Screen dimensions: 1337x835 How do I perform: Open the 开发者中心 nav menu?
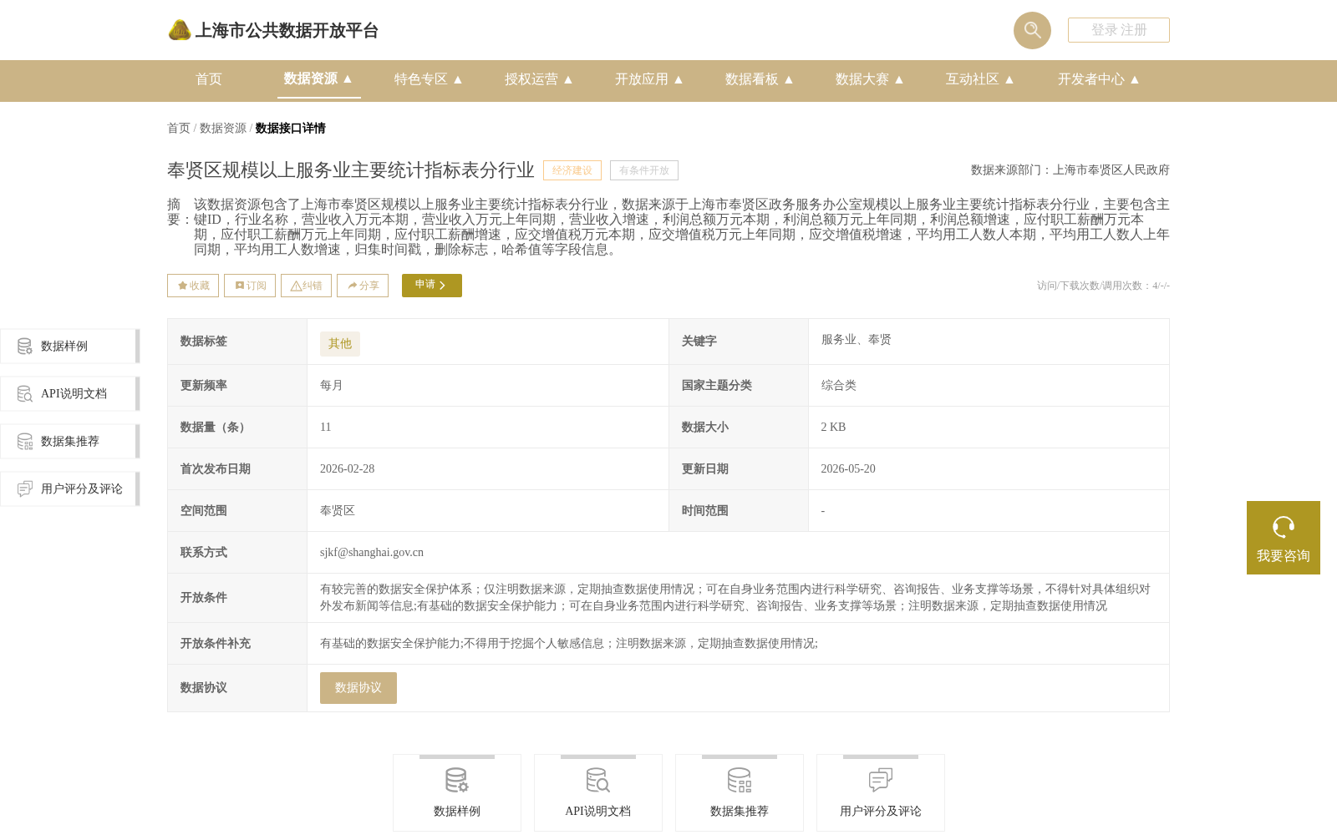click(1090, 79)
